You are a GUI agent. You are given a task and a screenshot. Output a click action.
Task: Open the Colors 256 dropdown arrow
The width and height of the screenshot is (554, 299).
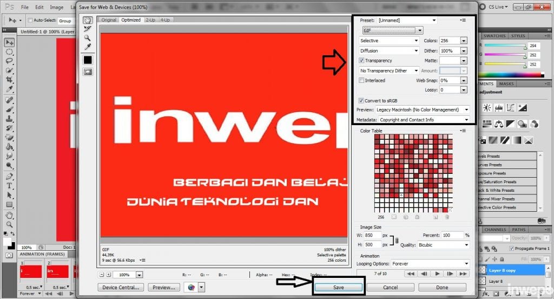pyautogui.click(x=464, y=41)
